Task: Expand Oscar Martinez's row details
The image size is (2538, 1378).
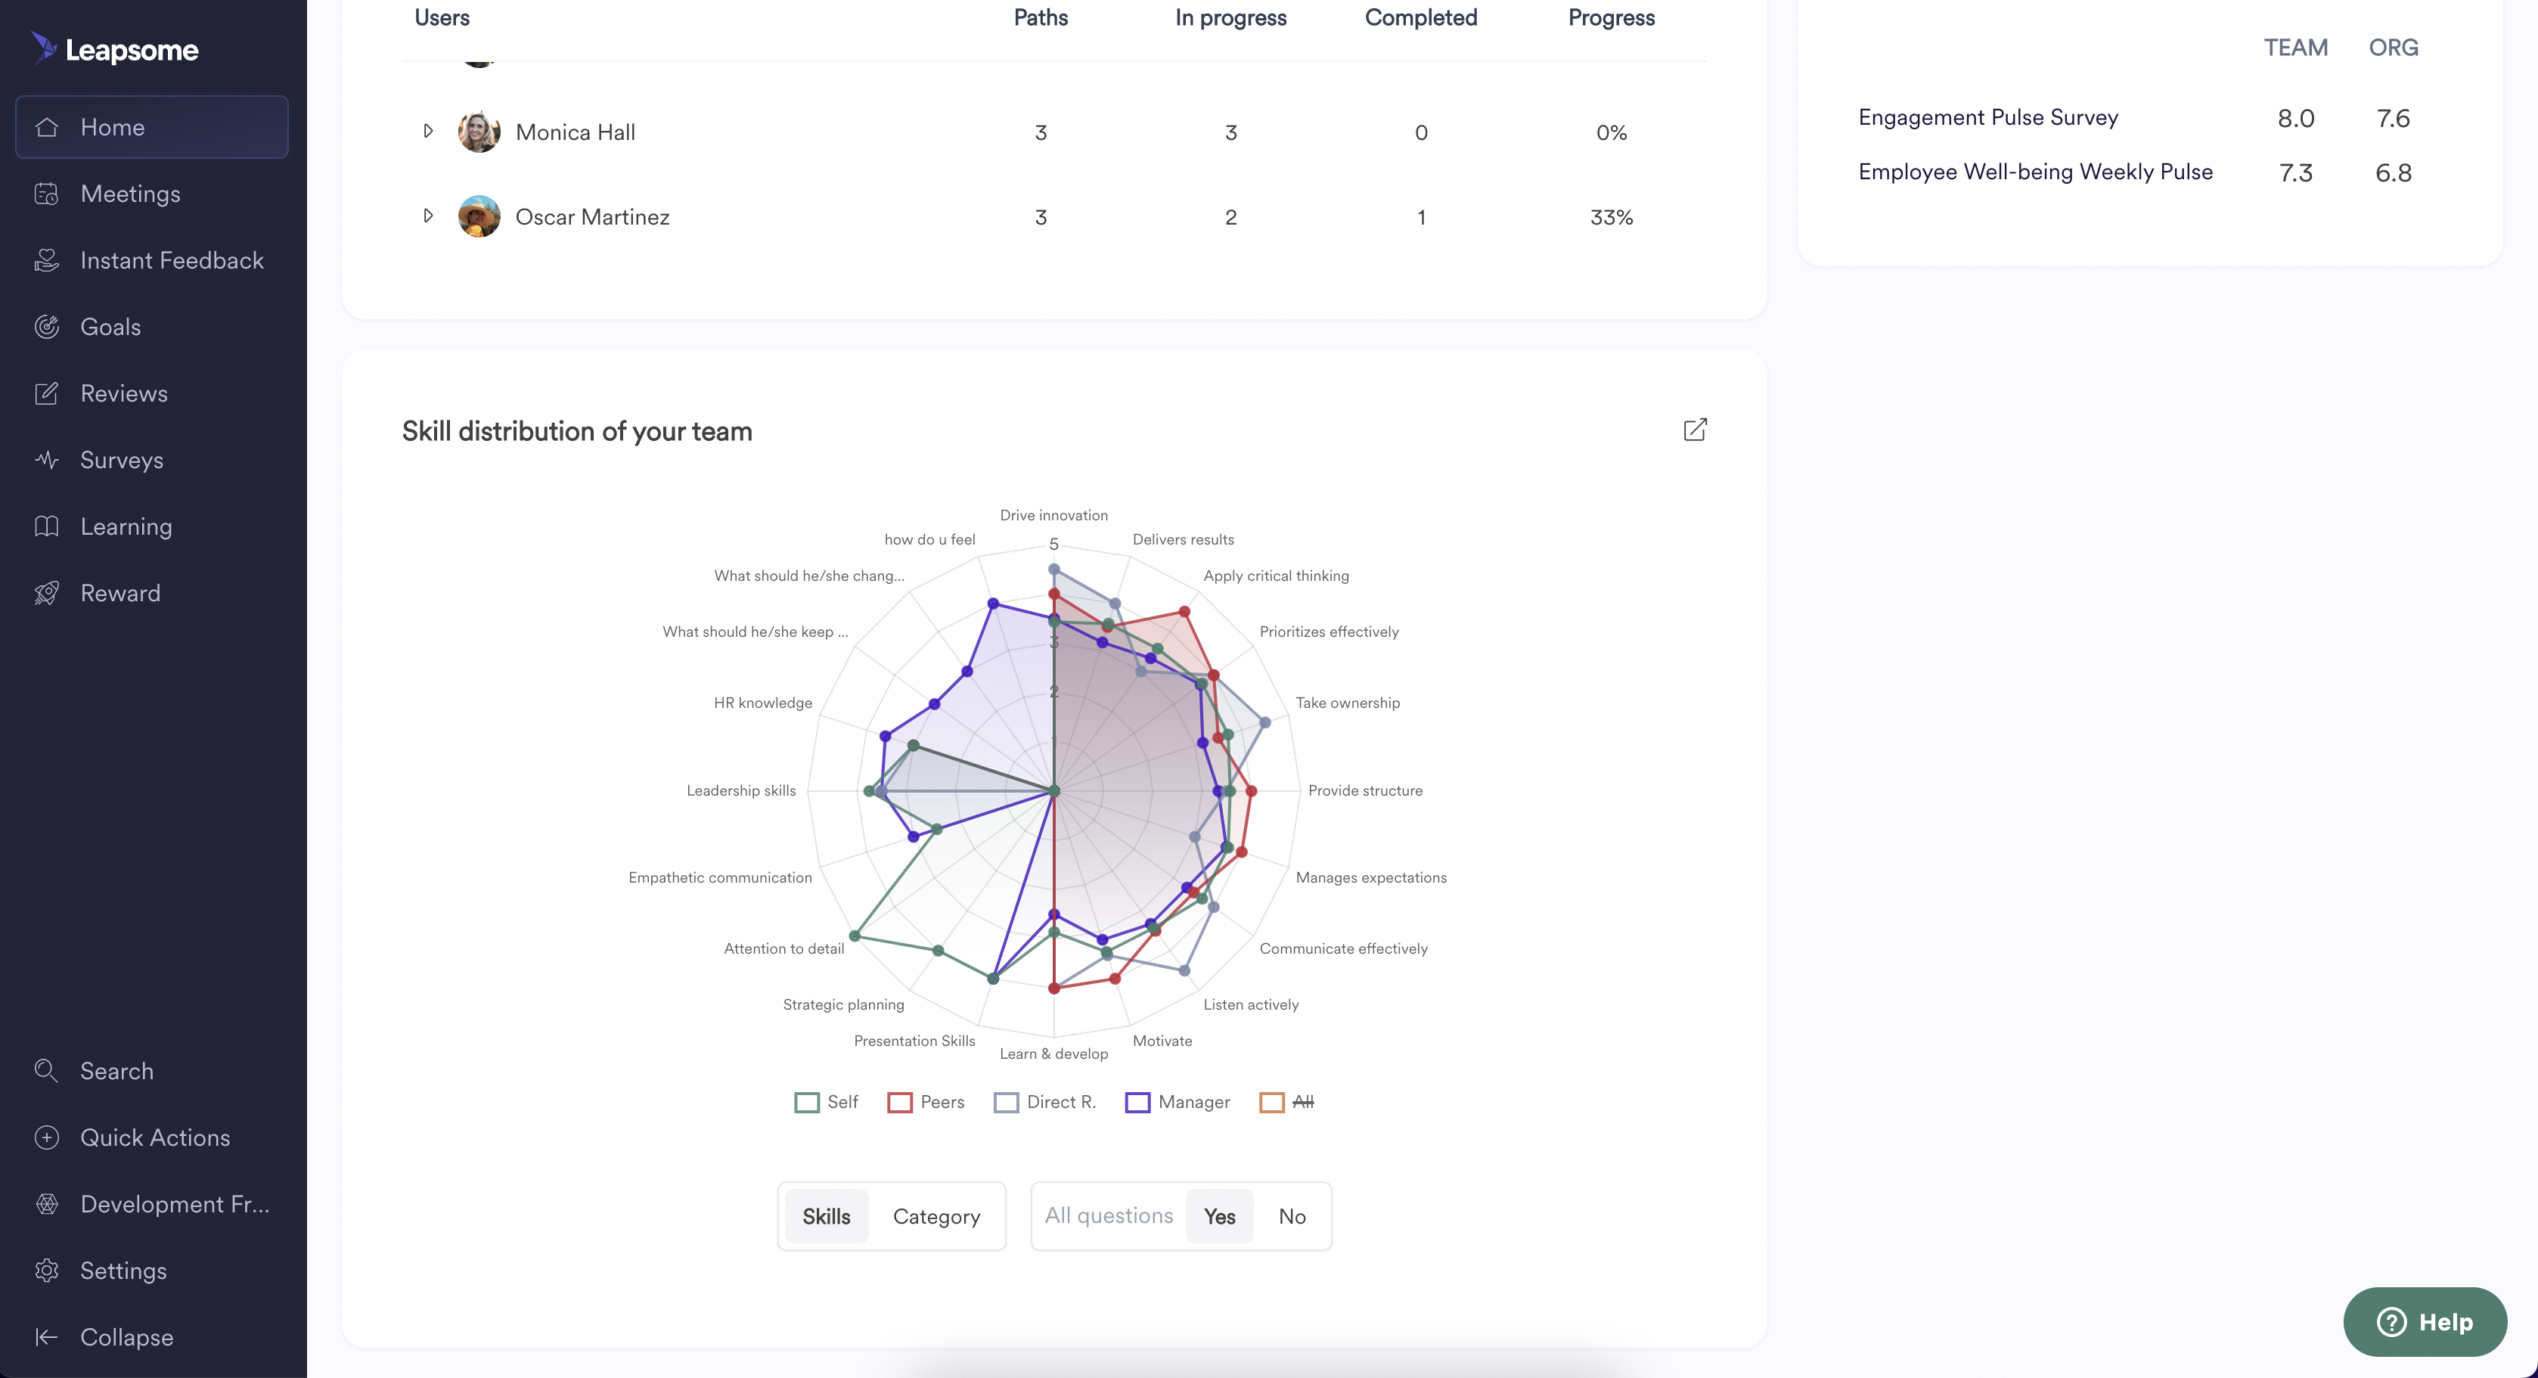Action: click(429, 215)
